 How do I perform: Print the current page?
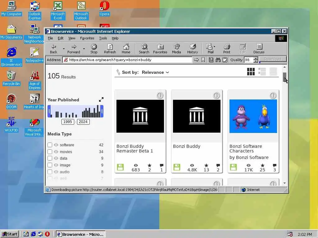tap(227, 49)
